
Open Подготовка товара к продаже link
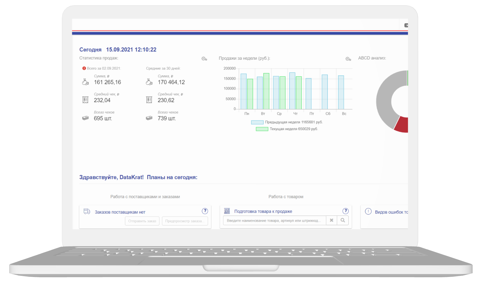tap(263, 211)
